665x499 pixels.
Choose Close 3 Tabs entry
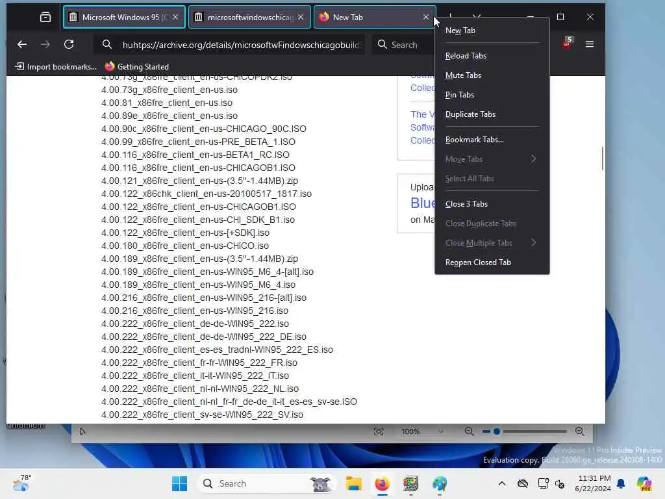coord(492,204)
